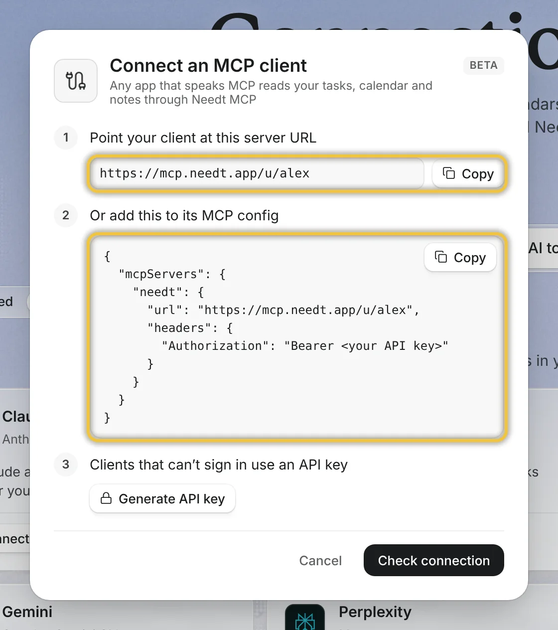The width and height of the screenshot is (558, 630).
Task: Click the "mcpServers" line in config
Action: coord(172,274)
